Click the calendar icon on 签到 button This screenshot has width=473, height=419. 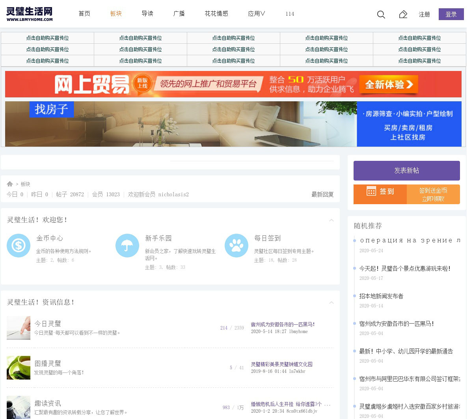[x=371, y=191]
